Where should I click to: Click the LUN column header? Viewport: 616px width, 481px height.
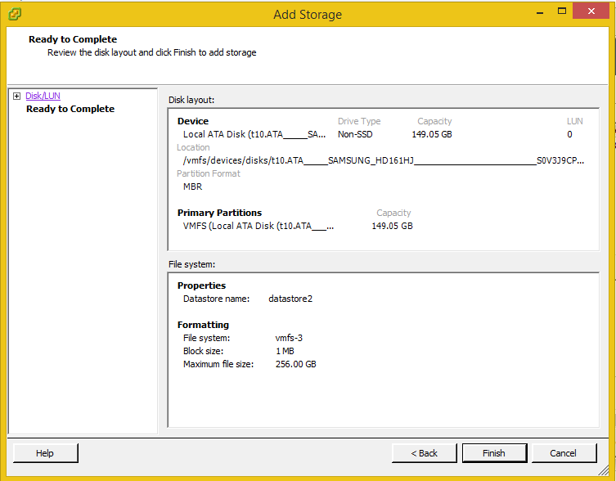point(574,121)
